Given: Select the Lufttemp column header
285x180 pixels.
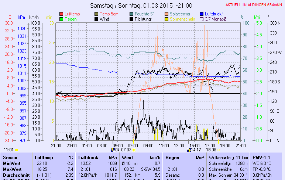Looking at the screenshot, I should [44, 157].
